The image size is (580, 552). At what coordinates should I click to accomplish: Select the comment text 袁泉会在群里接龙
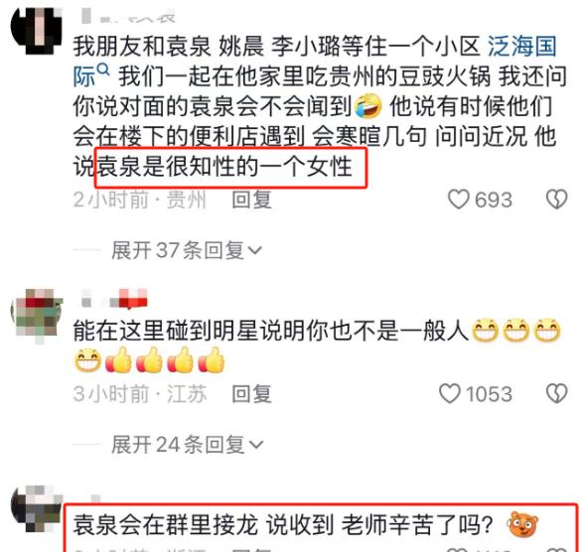click(165, 525)
